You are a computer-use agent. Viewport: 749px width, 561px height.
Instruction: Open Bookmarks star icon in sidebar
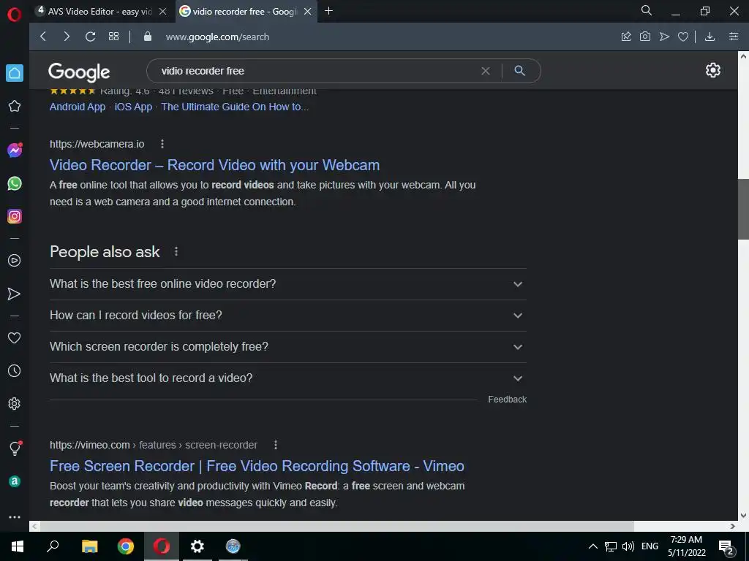15,106
